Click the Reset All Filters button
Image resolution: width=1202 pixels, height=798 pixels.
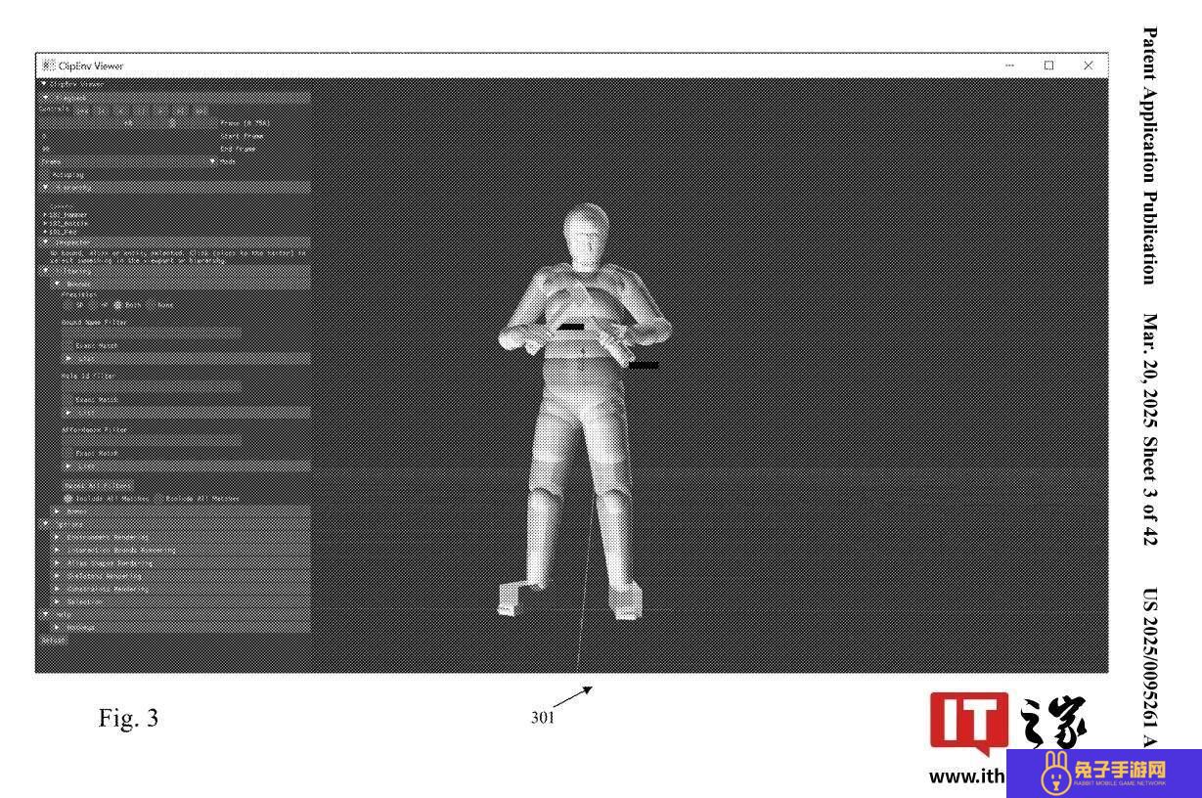[x=99, y=485]
